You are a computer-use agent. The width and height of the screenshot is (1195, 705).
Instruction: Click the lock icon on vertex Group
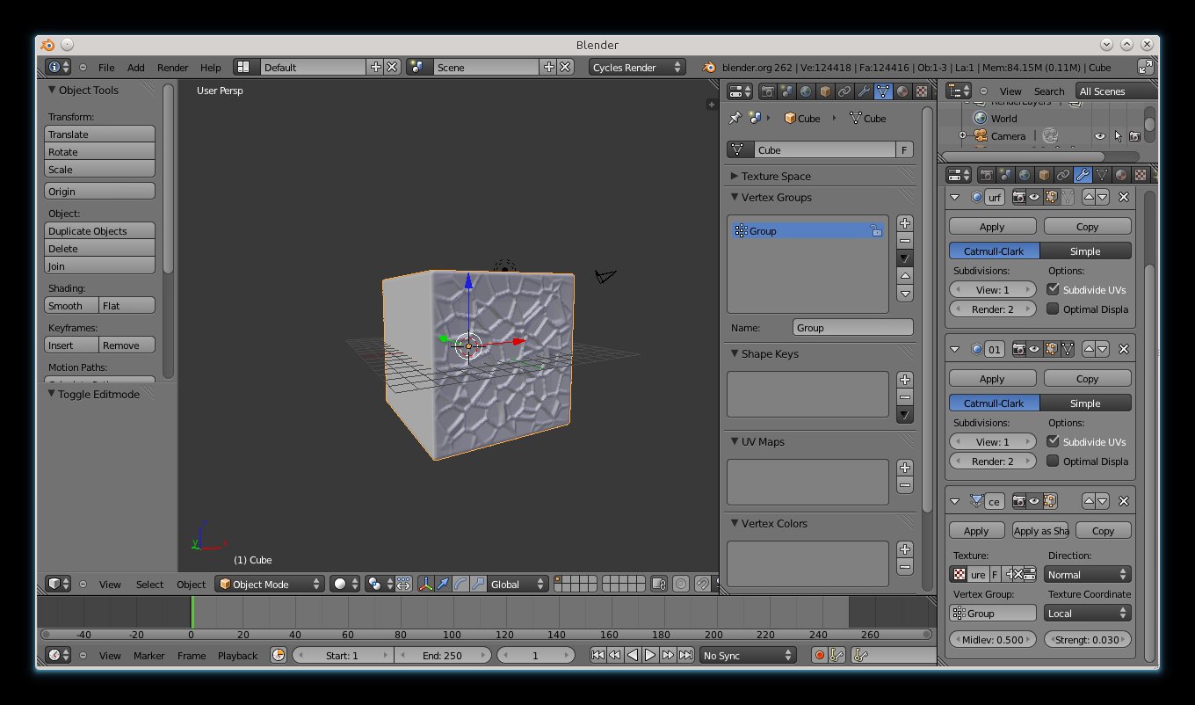pyautogui.click(x=876, y=231)
